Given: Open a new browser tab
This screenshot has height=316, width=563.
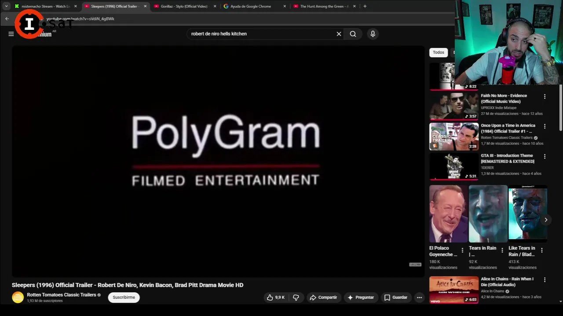Looking at the screenshot, I should click(x=365, y=6).
